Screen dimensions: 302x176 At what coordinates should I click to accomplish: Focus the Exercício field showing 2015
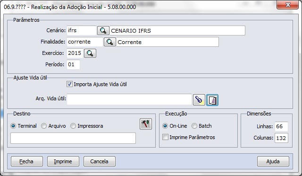[75, 53]
